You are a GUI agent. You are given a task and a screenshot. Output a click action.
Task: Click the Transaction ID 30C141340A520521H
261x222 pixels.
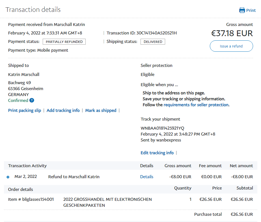point(156,33)
